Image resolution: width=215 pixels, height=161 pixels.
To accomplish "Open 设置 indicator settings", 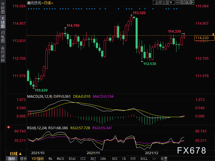I will coord(164,159).
